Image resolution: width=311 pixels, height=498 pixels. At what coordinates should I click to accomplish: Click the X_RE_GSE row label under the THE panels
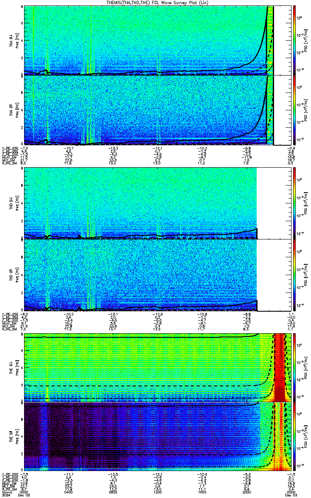tap(9, 474)
